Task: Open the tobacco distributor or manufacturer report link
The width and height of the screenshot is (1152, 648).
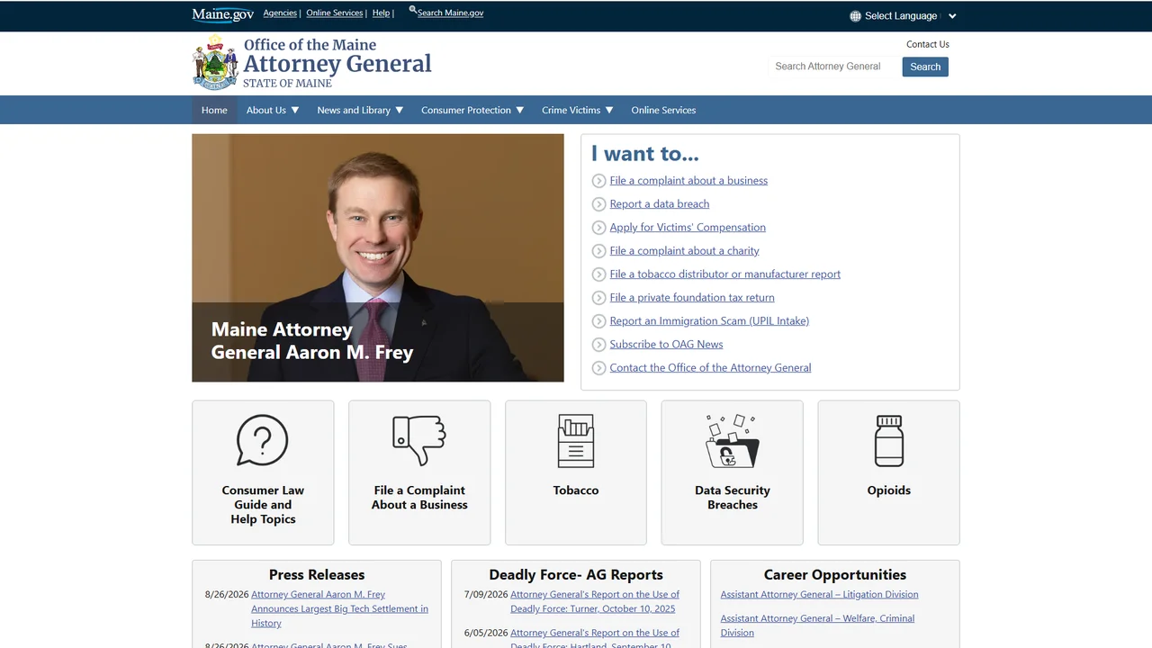Action: pyautogui.click(x=725, y=274)
